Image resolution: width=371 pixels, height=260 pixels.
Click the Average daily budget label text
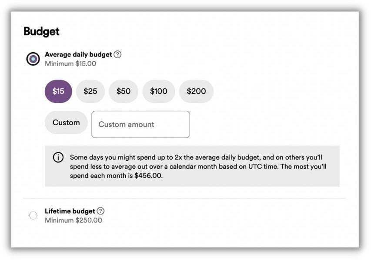coord(78,54)
